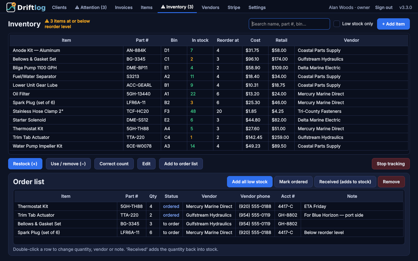Screen dimensions: 418x261
Task: Open the Clients tab
Action: click(x=59, y=7)
